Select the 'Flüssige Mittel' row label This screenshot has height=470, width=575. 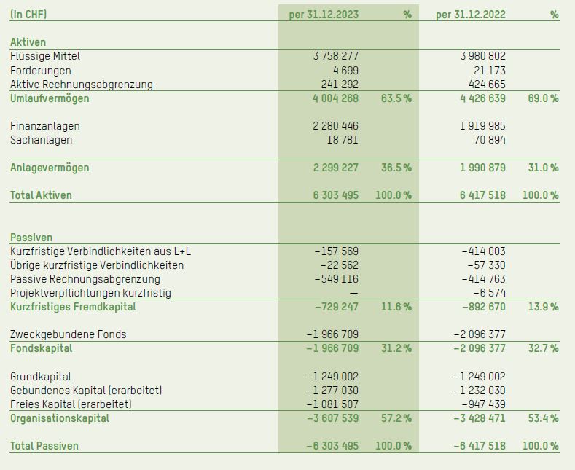click(45, 56)
